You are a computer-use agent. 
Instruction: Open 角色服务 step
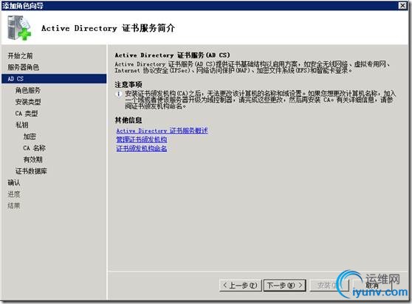(28, 90)
